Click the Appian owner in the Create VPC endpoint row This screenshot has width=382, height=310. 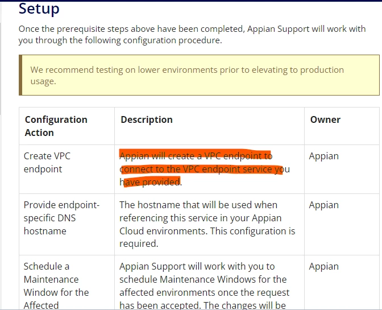click(x=324, y=156)
